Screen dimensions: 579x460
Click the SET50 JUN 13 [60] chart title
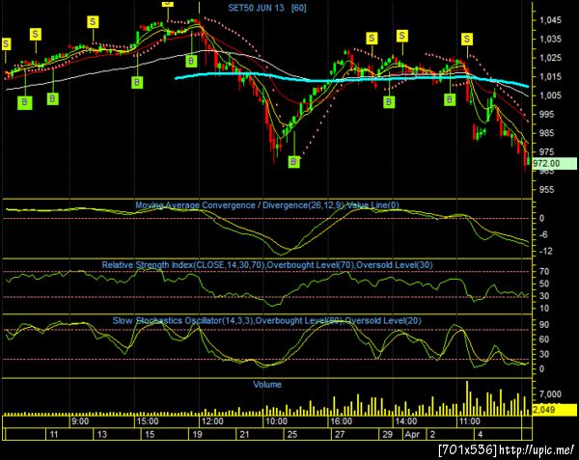[267, 8]
